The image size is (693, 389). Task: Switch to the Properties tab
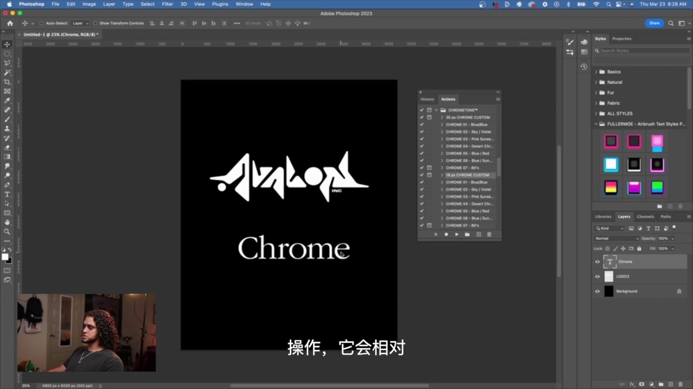(622, 38)
